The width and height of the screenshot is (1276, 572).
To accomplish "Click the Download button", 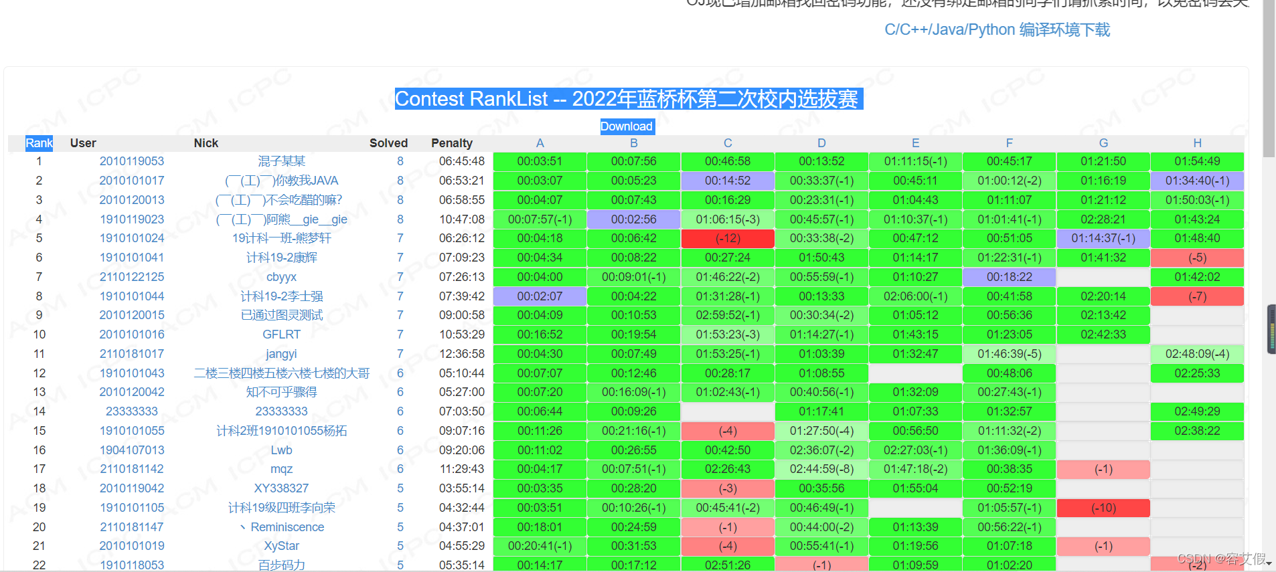I will (627, 126).
